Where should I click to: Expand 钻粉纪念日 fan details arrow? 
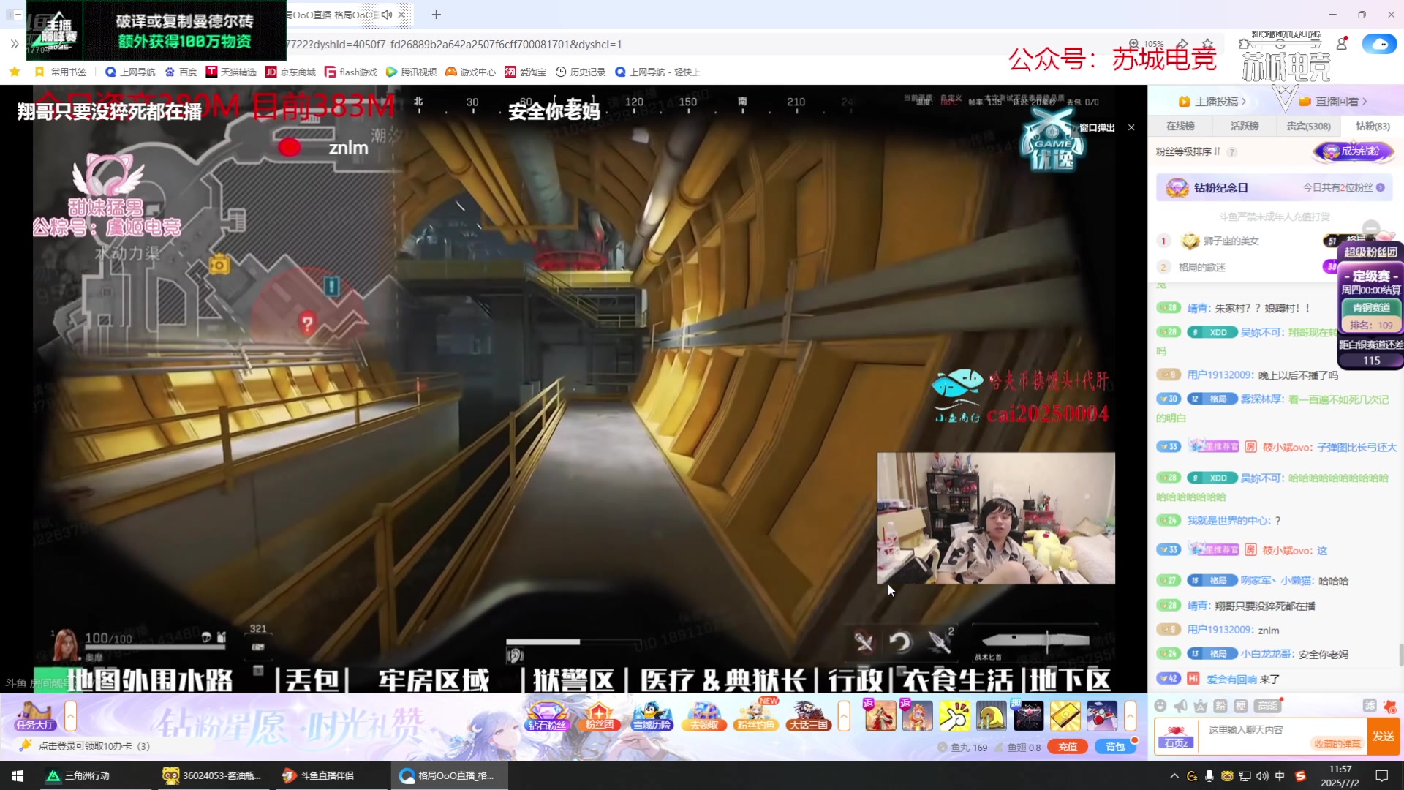coord(1381,188)
